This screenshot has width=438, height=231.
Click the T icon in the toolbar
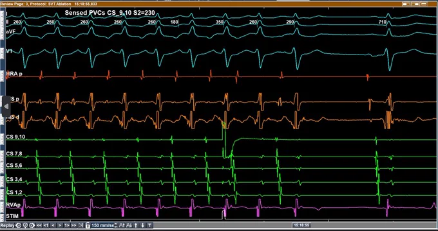pyautogui.click(x=149, y=225)
